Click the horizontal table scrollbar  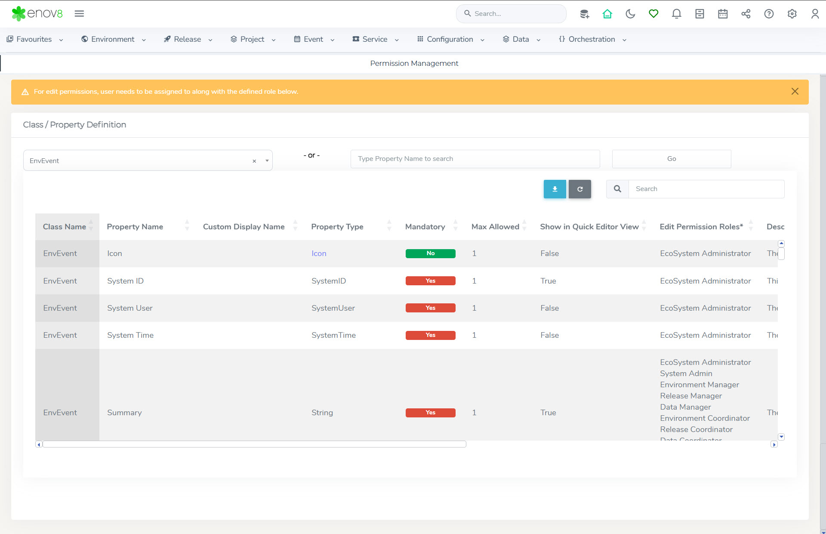[254, 444]
